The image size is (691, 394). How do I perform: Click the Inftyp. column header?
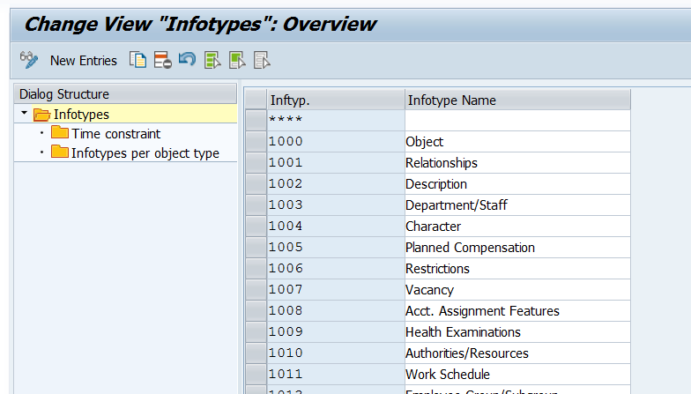pyautogui.click(x=337, y=100)
